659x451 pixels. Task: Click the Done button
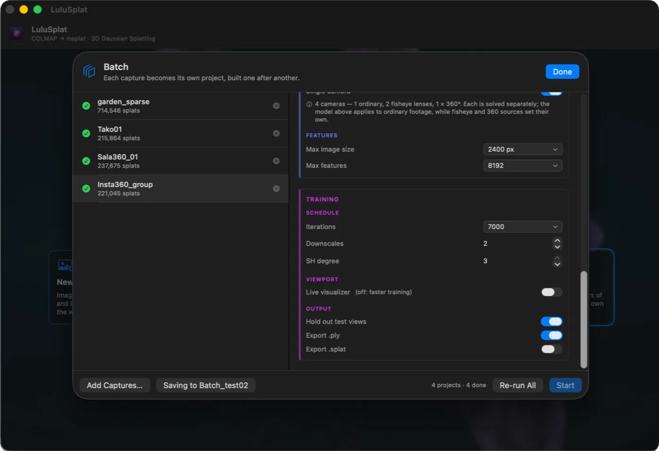[x=562, y=72]
